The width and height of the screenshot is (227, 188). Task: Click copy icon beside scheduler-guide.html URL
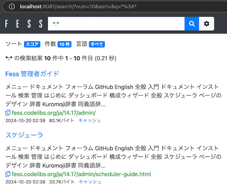[x=8, y=174]
